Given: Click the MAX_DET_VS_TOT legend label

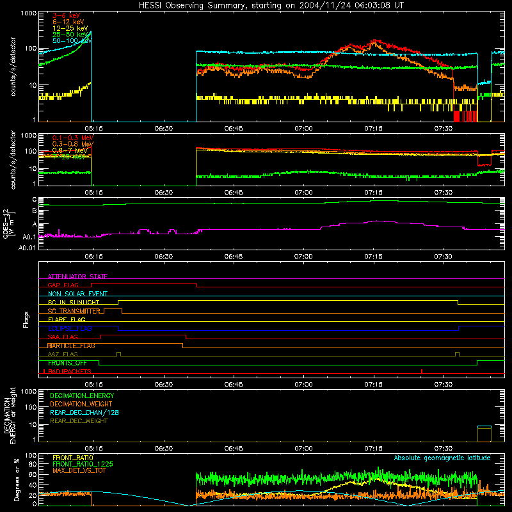Looking at the screenshot, I should point(79,470).
